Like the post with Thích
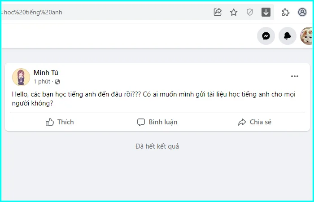The image size is (314, 202). (x=60, y=122)
